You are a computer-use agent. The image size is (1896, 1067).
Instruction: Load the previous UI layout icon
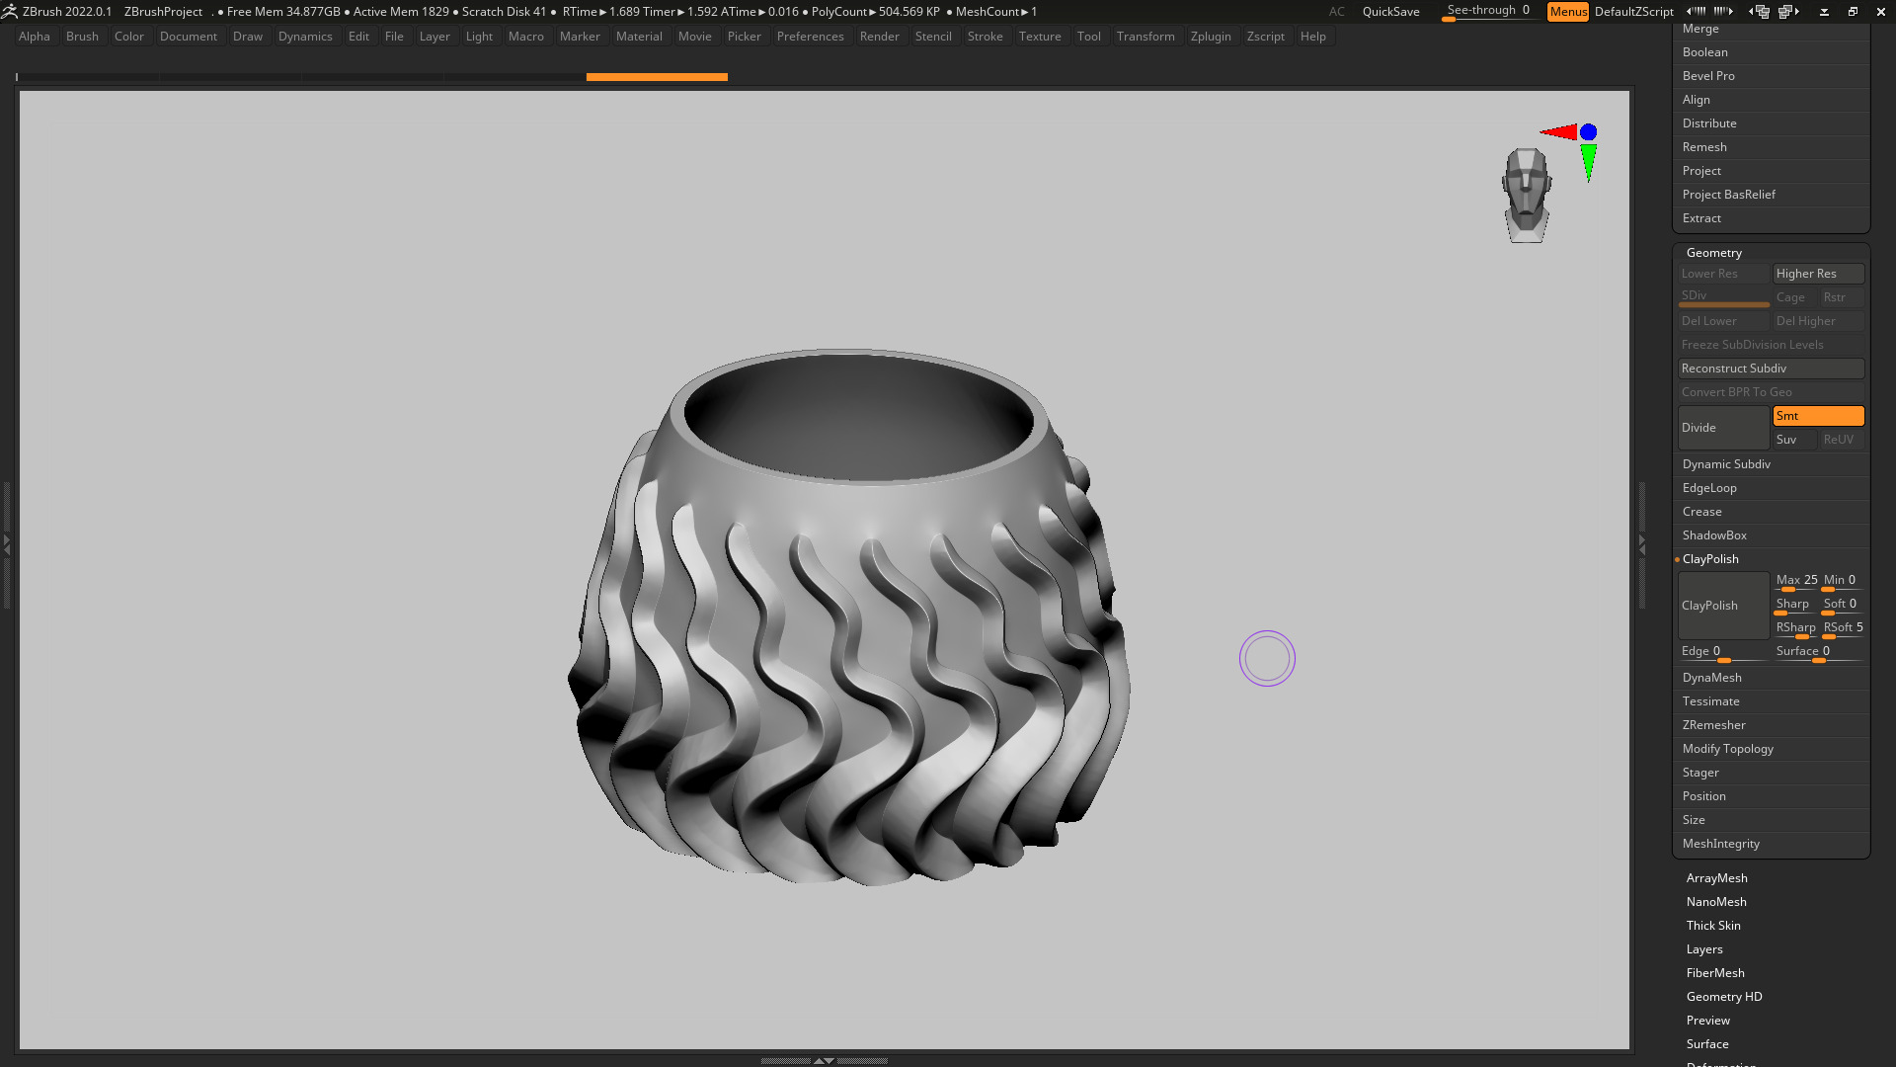[x=1759, y=11]
